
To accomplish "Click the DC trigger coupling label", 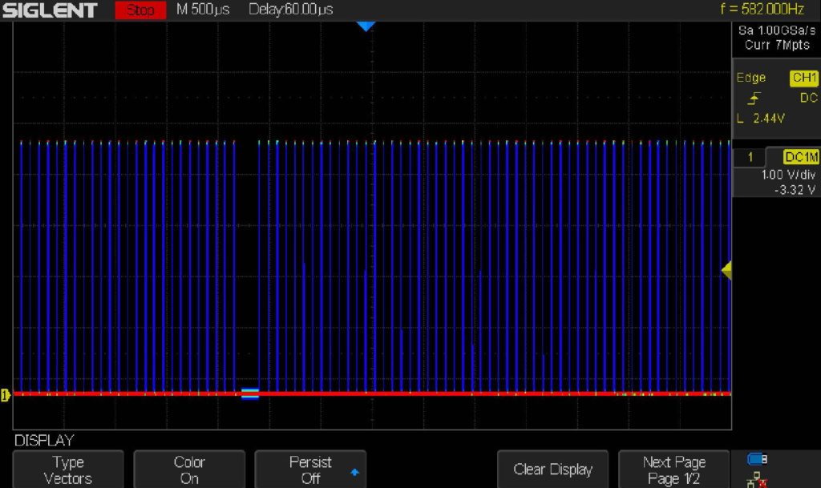I will (807, 98).
